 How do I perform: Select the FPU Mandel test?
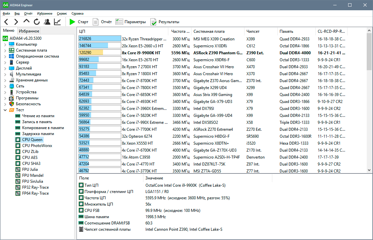29,175
